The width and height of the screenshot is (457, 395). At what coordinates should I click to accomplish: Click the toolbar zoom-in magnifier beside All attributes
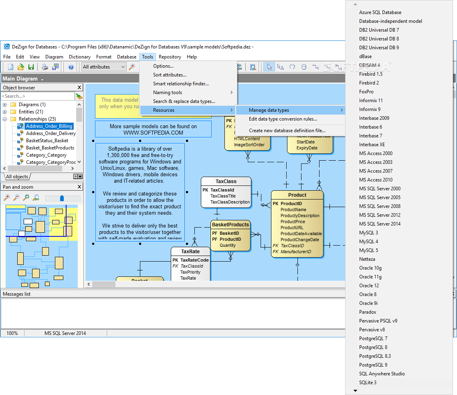pos(132,67)
